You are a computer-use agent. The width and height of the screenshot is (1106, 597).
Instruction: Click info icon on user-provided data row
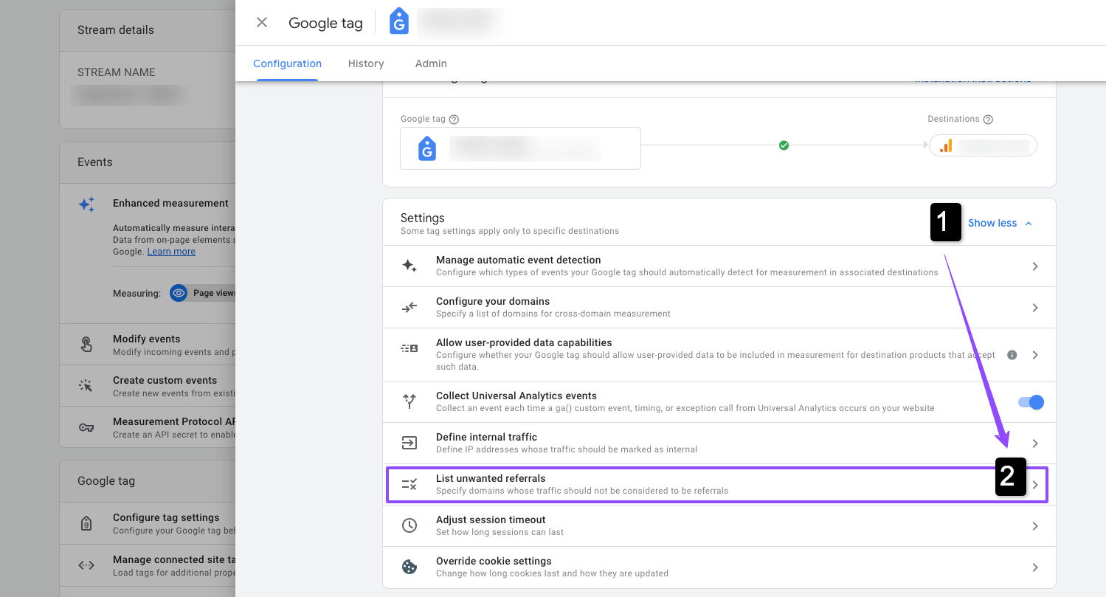tap(1012, 355)
